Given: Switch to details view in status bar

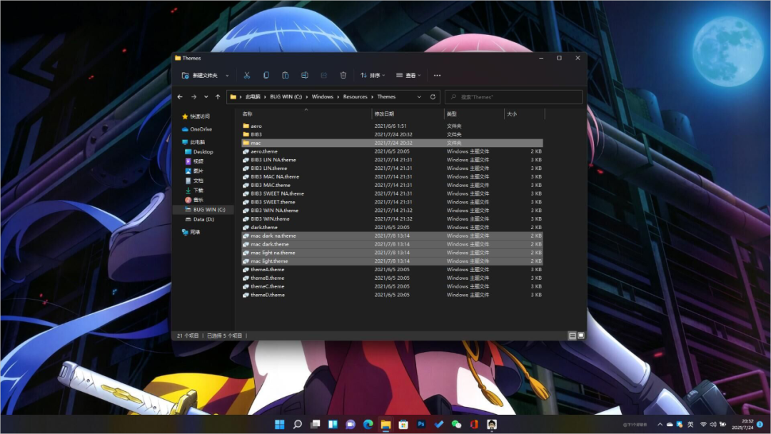Looking at the screenshot, I should click(572, 335).
